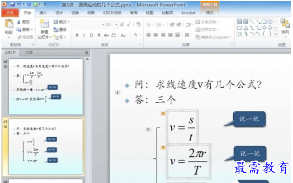Open the File (文件) tab
The width and height of the screenshot is (293, 183).
coord(10,13)
